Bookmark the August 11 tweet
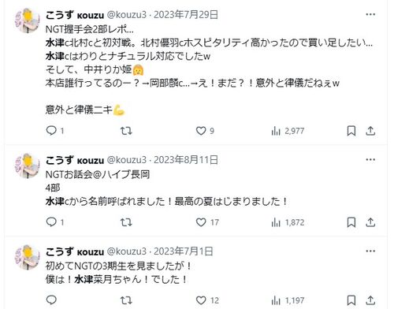Image resolution: width=394 pixels, height=309 pixels. click(x=351, y=222)
